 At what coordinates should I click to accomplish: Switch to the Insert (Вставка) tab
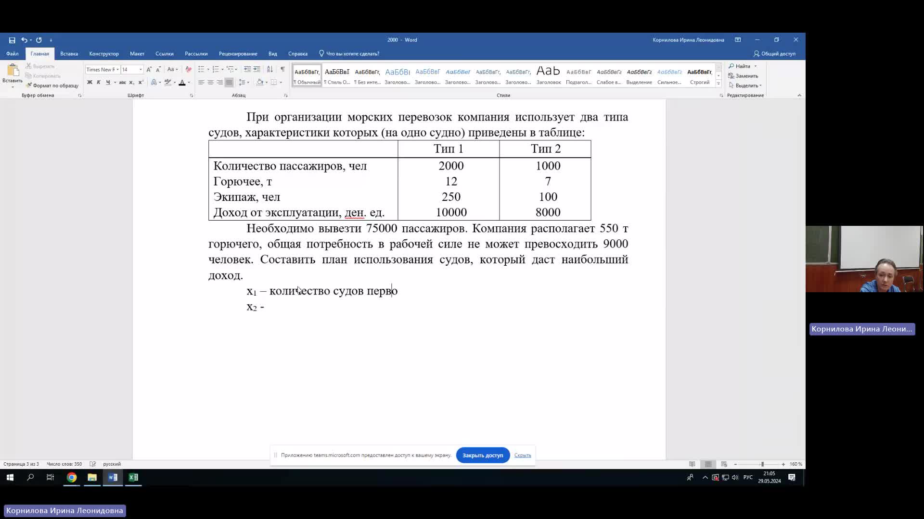[69, 54]
